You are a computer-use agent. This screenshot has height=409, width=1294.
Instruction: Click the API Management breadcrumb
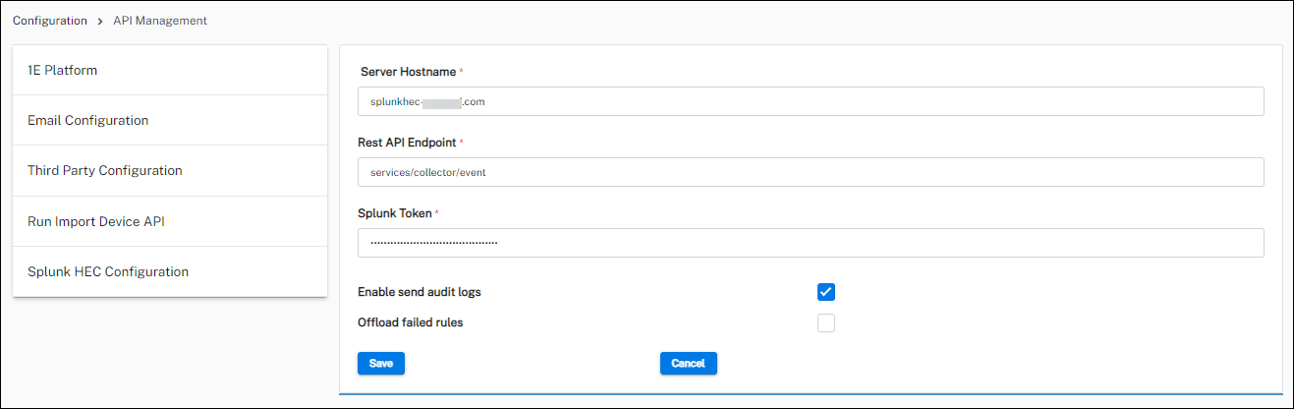click(160, 21)
